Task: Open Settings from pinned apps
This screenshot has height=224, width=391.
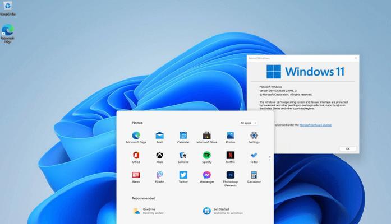Action: (x=254, y=137)
